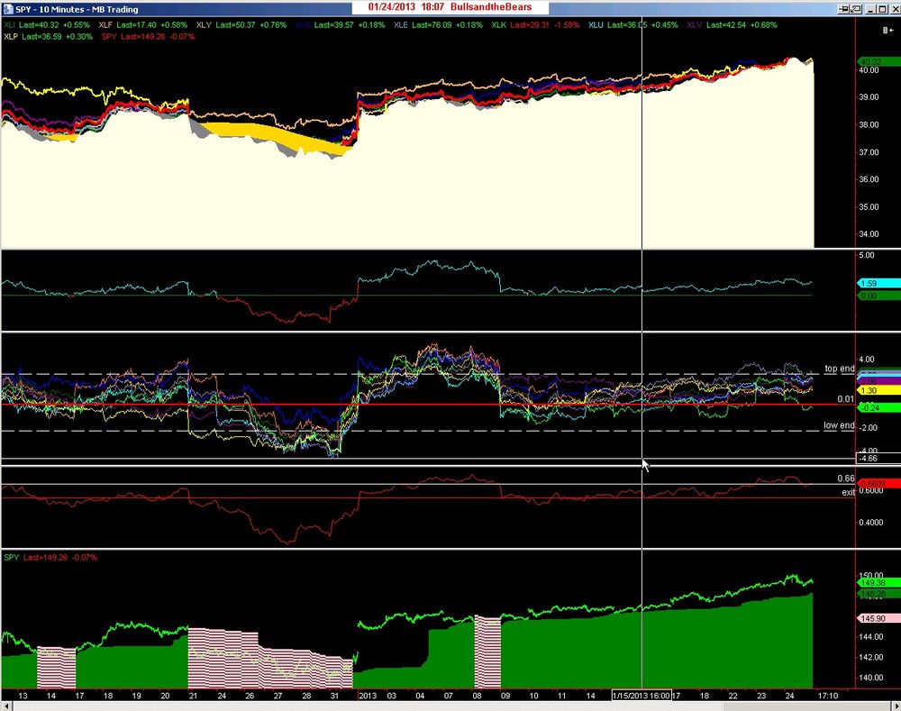
Task: Click the 'top end' line label
Action: (840, 369)
